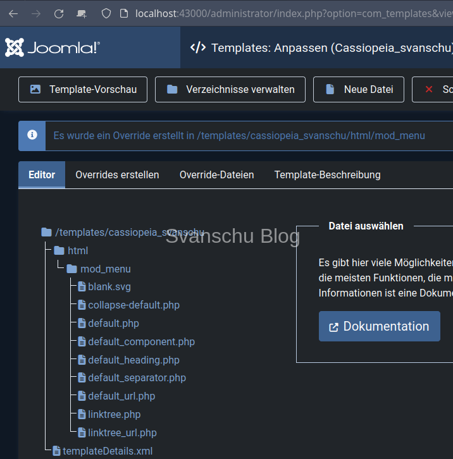
Task: Open the Override-Dateien tab
Action: click(x=216, y=174)
